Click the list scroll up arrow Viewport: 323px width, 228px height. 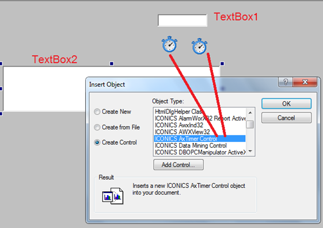(250, 113)
